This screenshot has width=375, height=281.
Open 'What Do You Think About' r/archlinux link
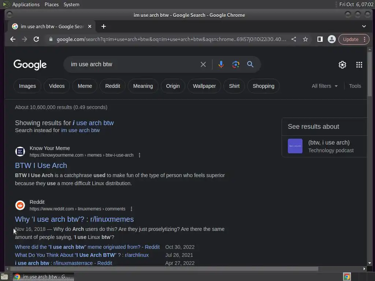(x=82, y=255)
